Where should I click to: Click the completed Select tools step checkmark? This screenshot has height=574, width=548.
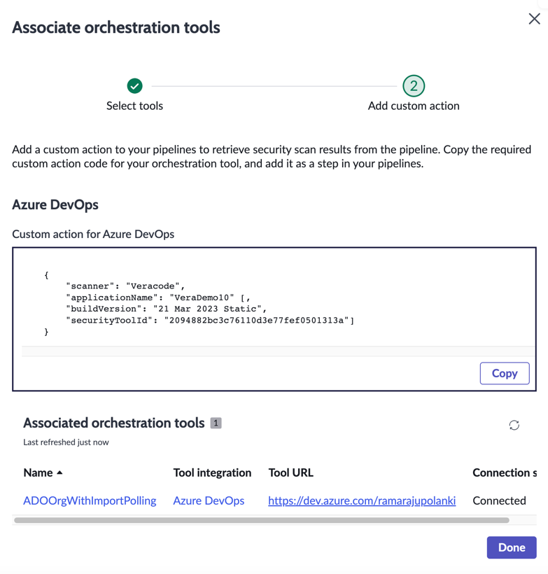pyautogui.click(x=134, y=86)
